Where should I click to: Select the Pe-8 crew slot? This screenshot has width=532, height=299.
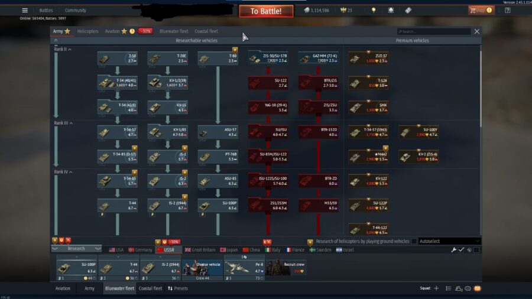244,268
